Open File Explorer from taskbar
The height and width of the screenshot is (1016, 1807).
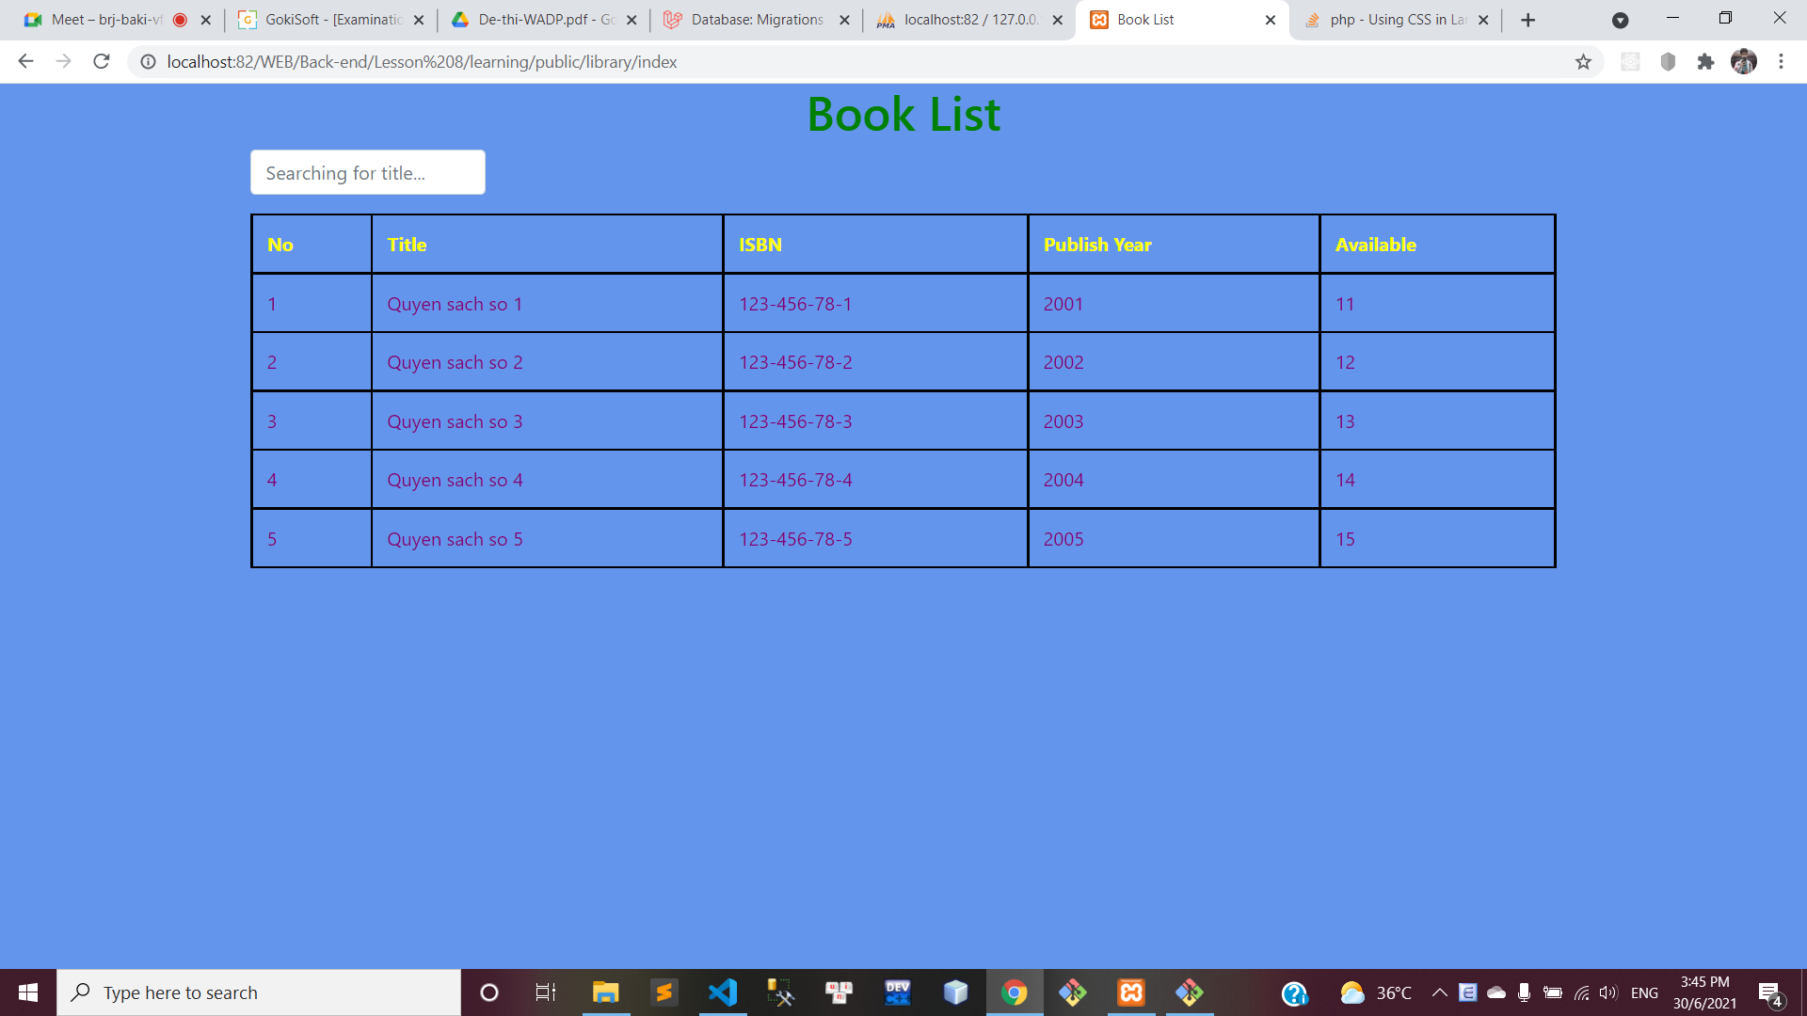[605, 992]
